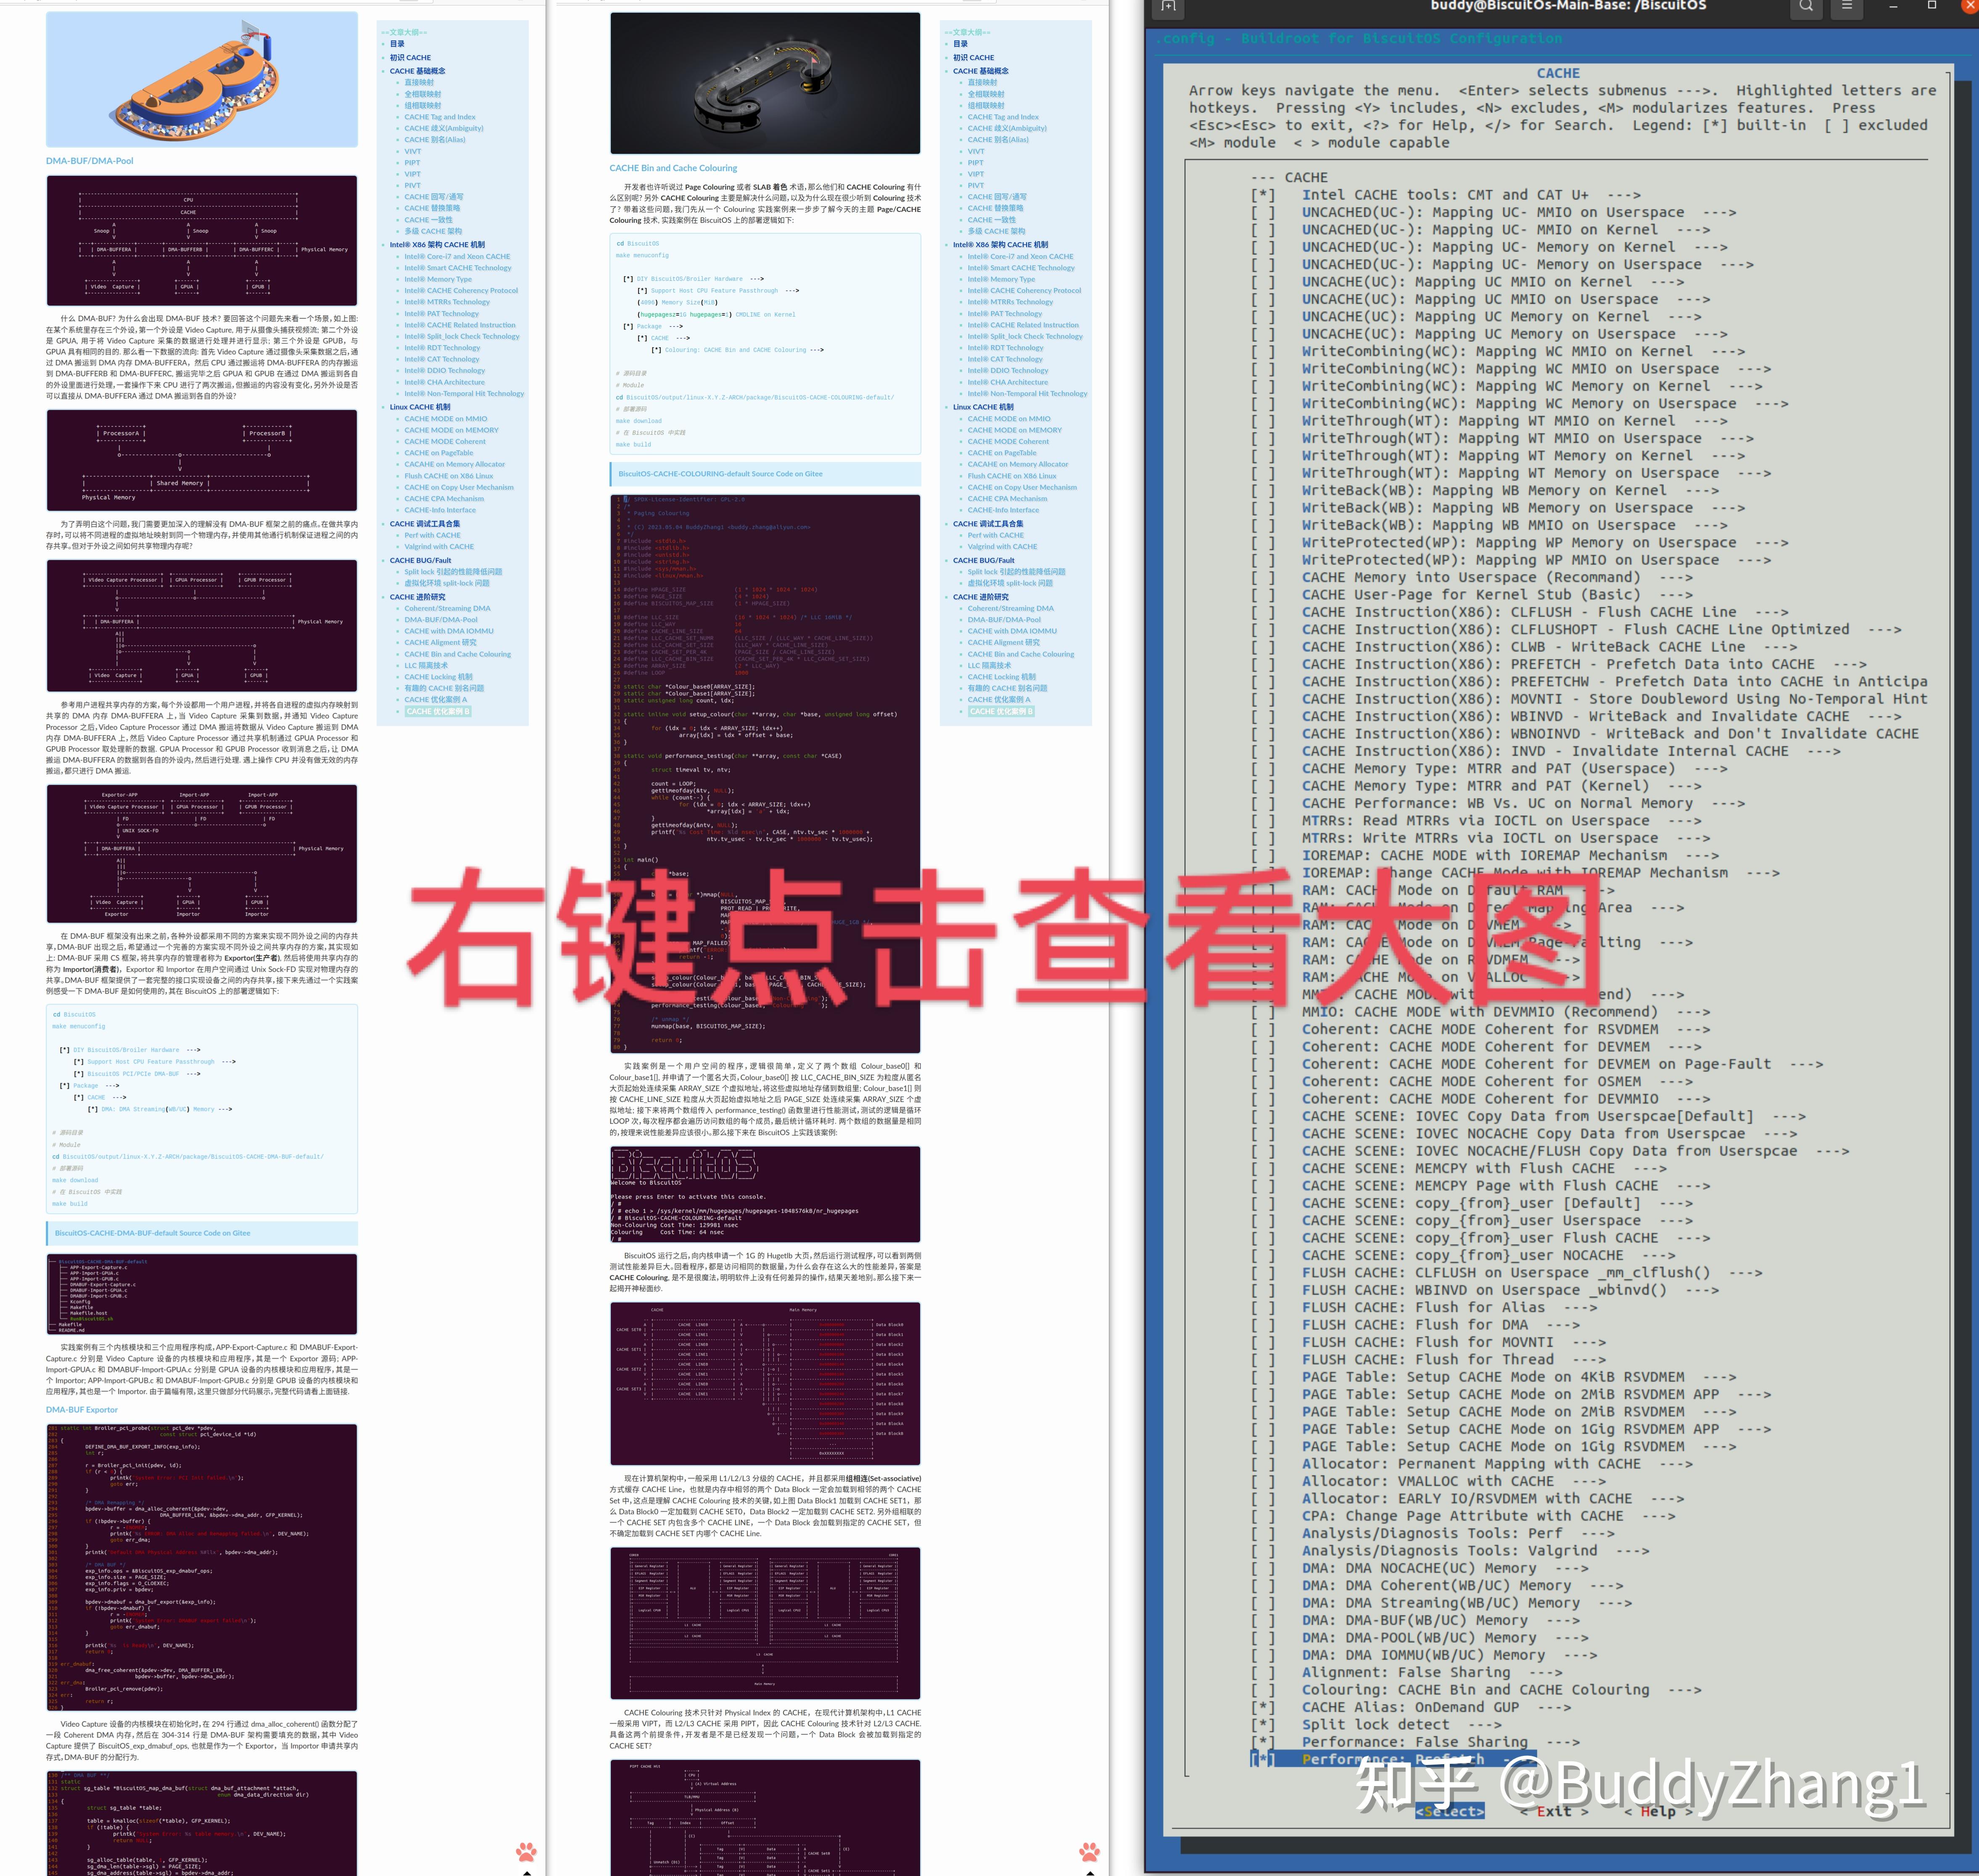Activate the <Help> button in menuconfig
1979x1876 pixels.
[1659, 1810]
